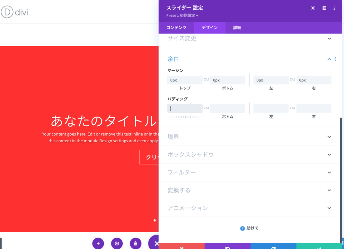Click the top padding input field
Viewport: 344px width, 249px height.
pyautogui.click(x=185, y=108)
